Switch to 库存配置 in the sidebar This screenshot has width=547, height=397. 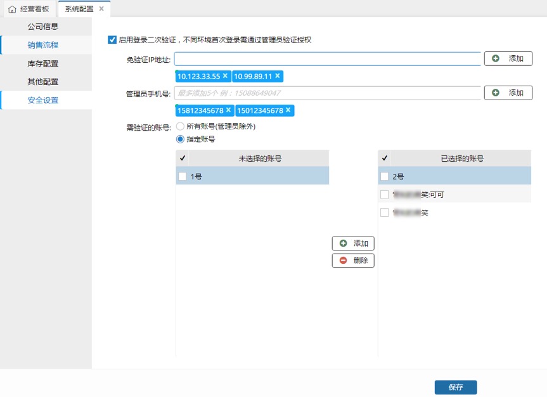(x=43, y=63)
